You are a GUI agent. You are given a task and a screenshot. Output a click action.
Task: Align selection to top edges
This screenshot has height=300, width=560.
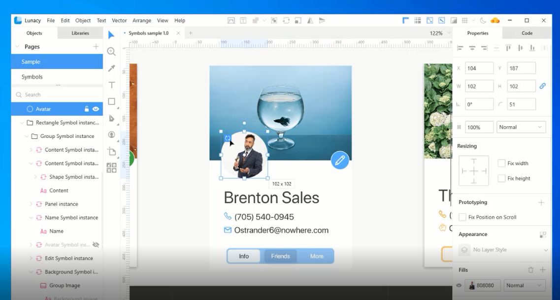click(x=508, y=48)
